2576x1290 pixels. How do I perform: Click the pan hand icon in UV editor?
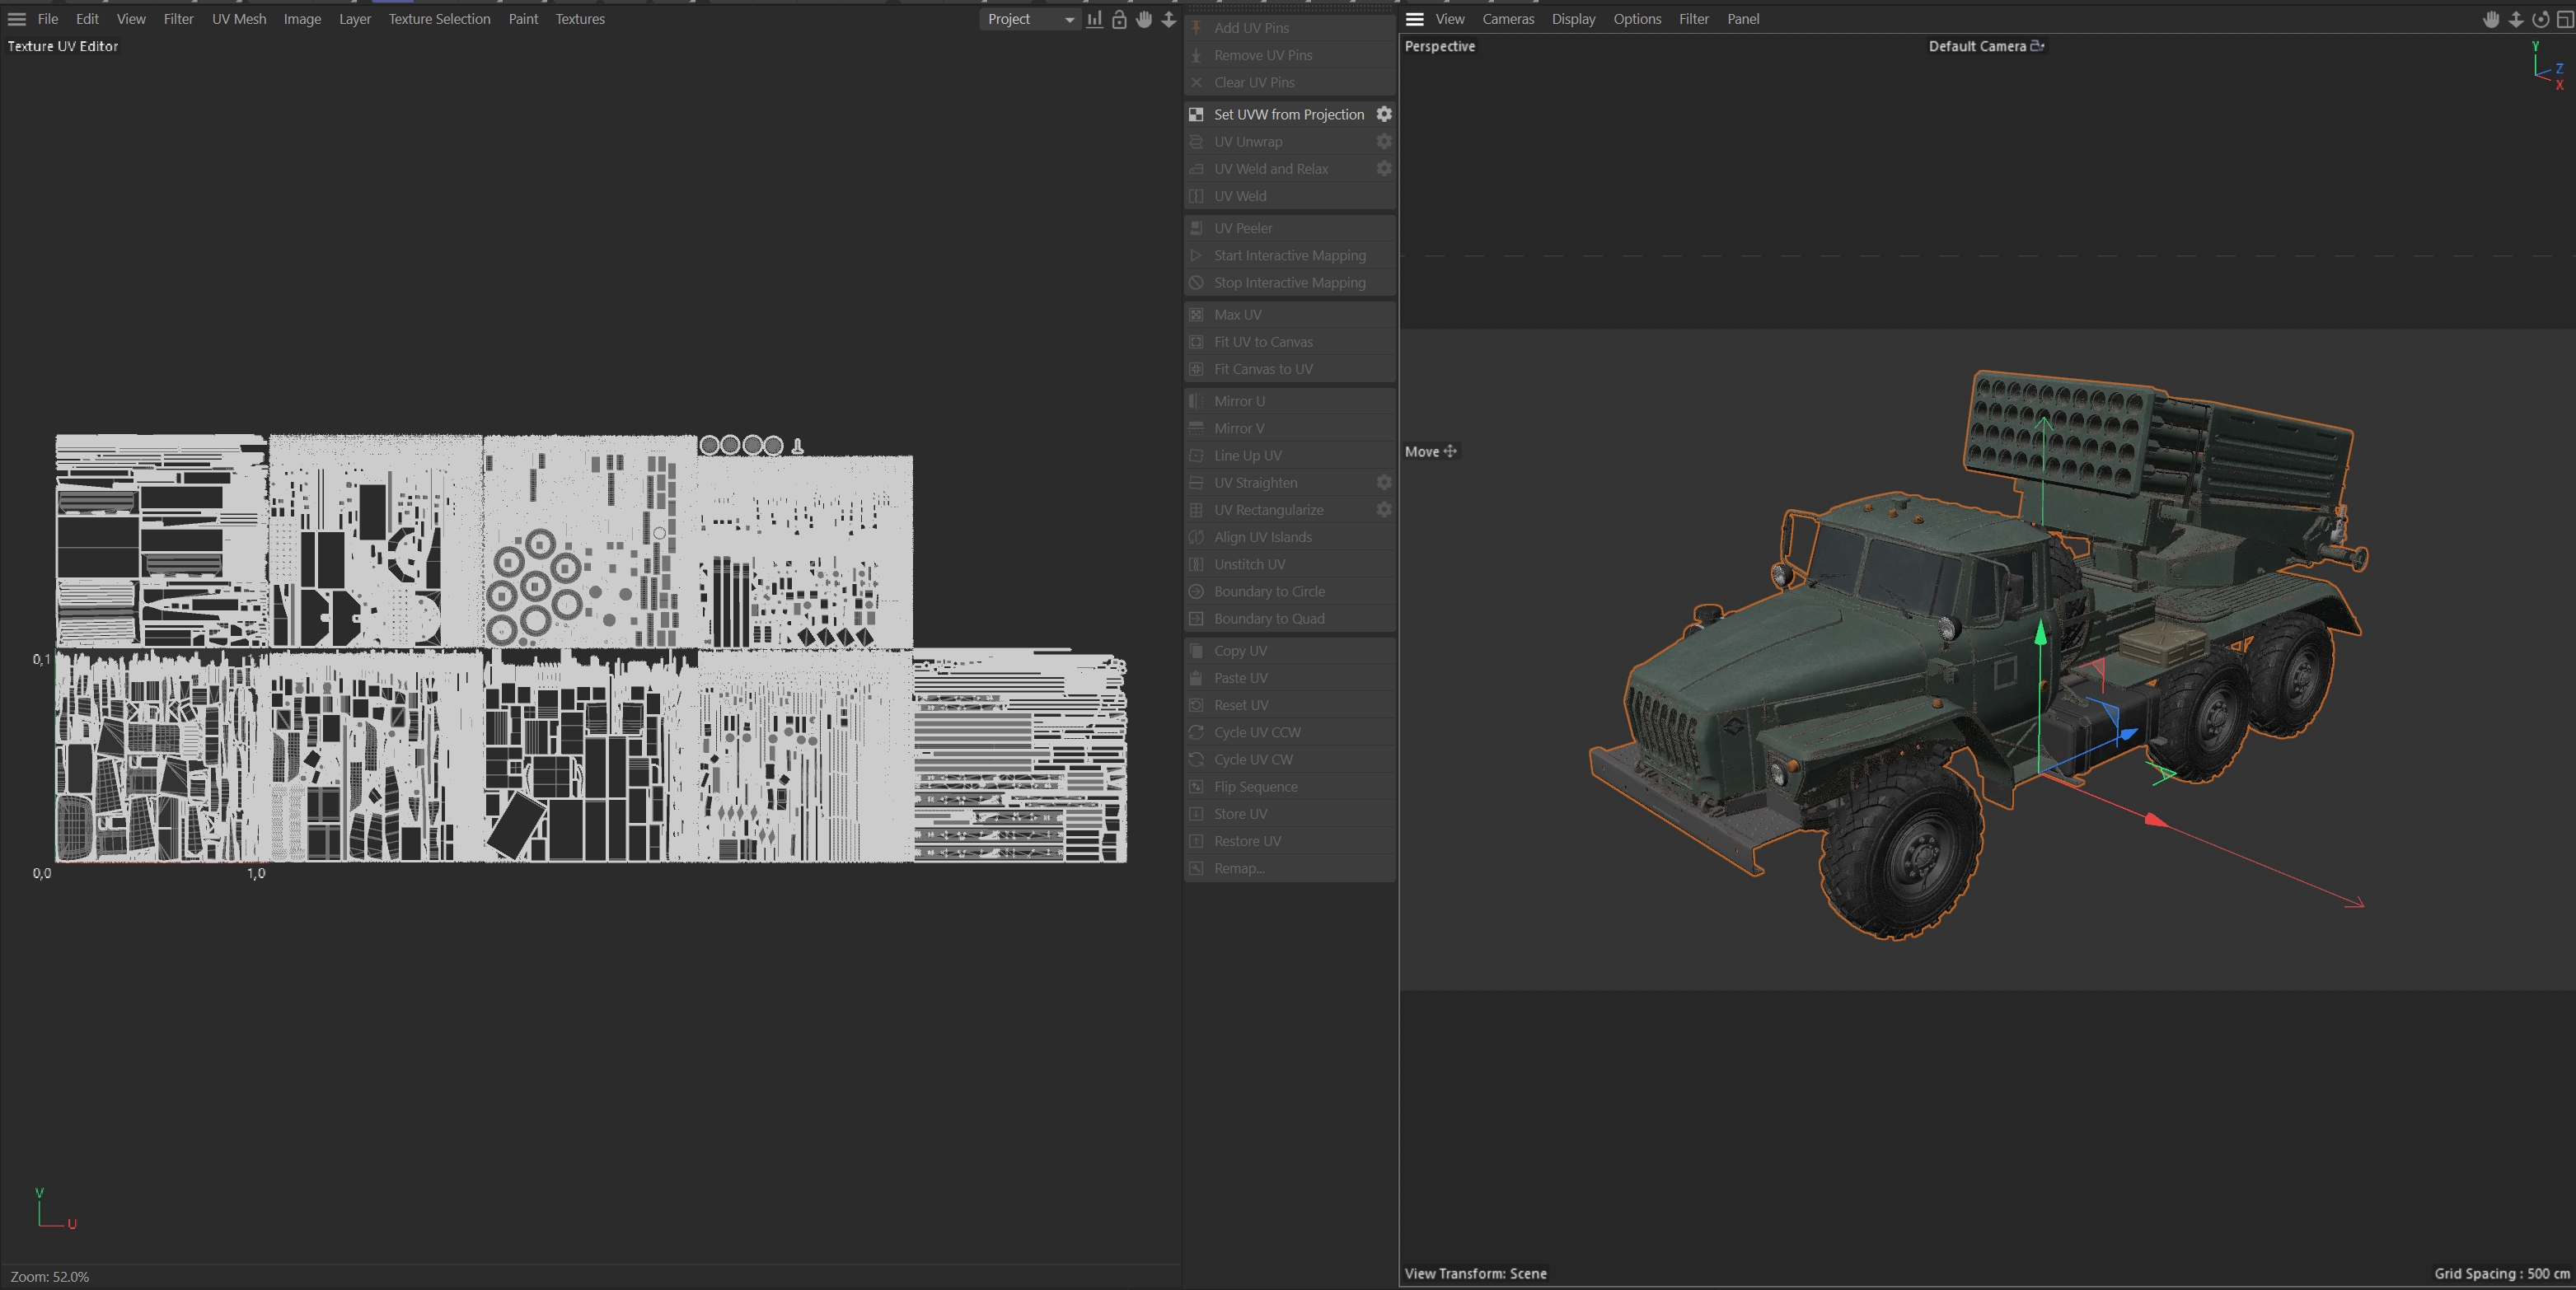(x=1144, y=19)
